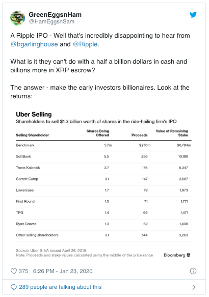This screenshot has width=209, height=297.
Task: Open tweet timestamp 6:26 PM - Jan 23, 2020
Action: 63,271
